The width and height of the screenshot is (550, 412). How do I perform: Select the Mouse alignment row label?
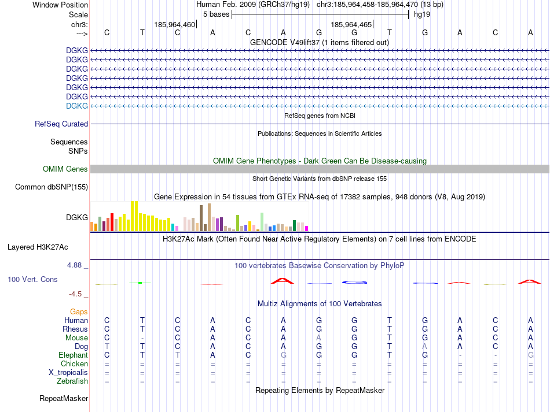[76, 338]
